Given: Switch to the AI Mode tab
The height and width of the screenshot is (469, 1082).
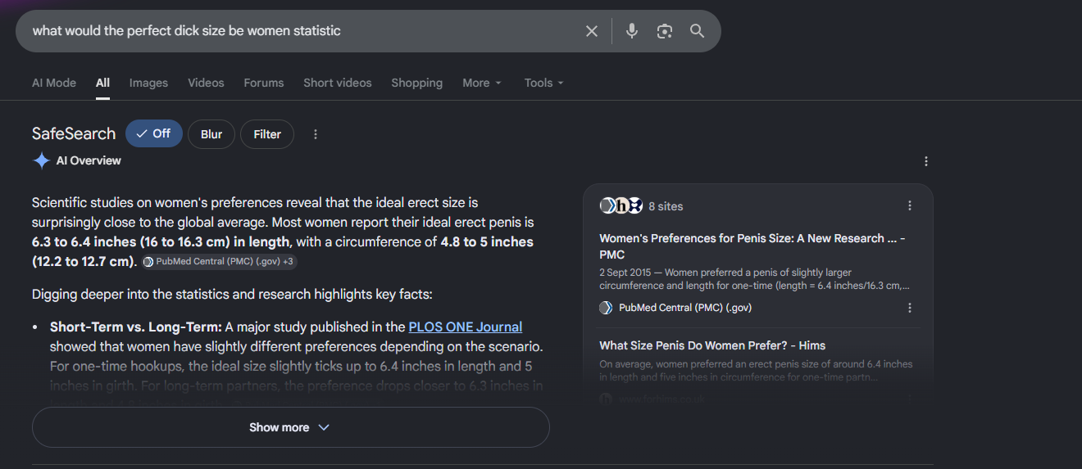Looking at the screenshot, I should click(54, 83).
